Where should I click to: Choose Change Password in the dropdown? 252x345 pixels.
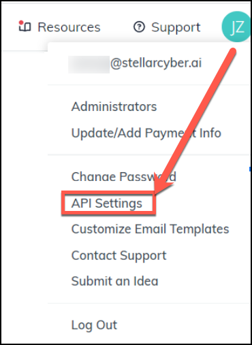(124, 177)
